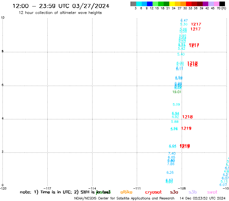The height and width of the screenshot is (201, 229).
Task: Click the latitude axis label 4
Action: pos(2,118)
